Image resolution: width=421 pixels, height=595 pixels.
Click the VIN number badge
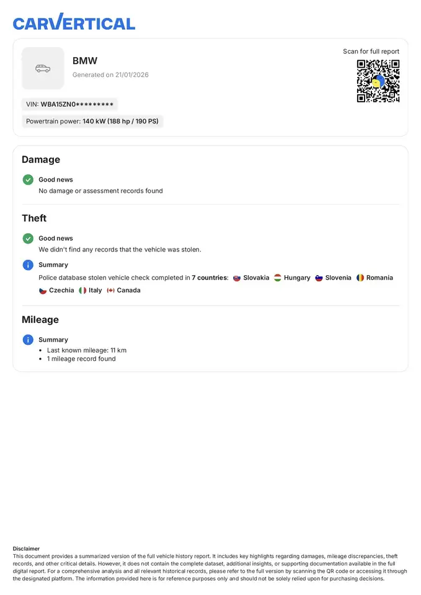(x=69, y=104)
